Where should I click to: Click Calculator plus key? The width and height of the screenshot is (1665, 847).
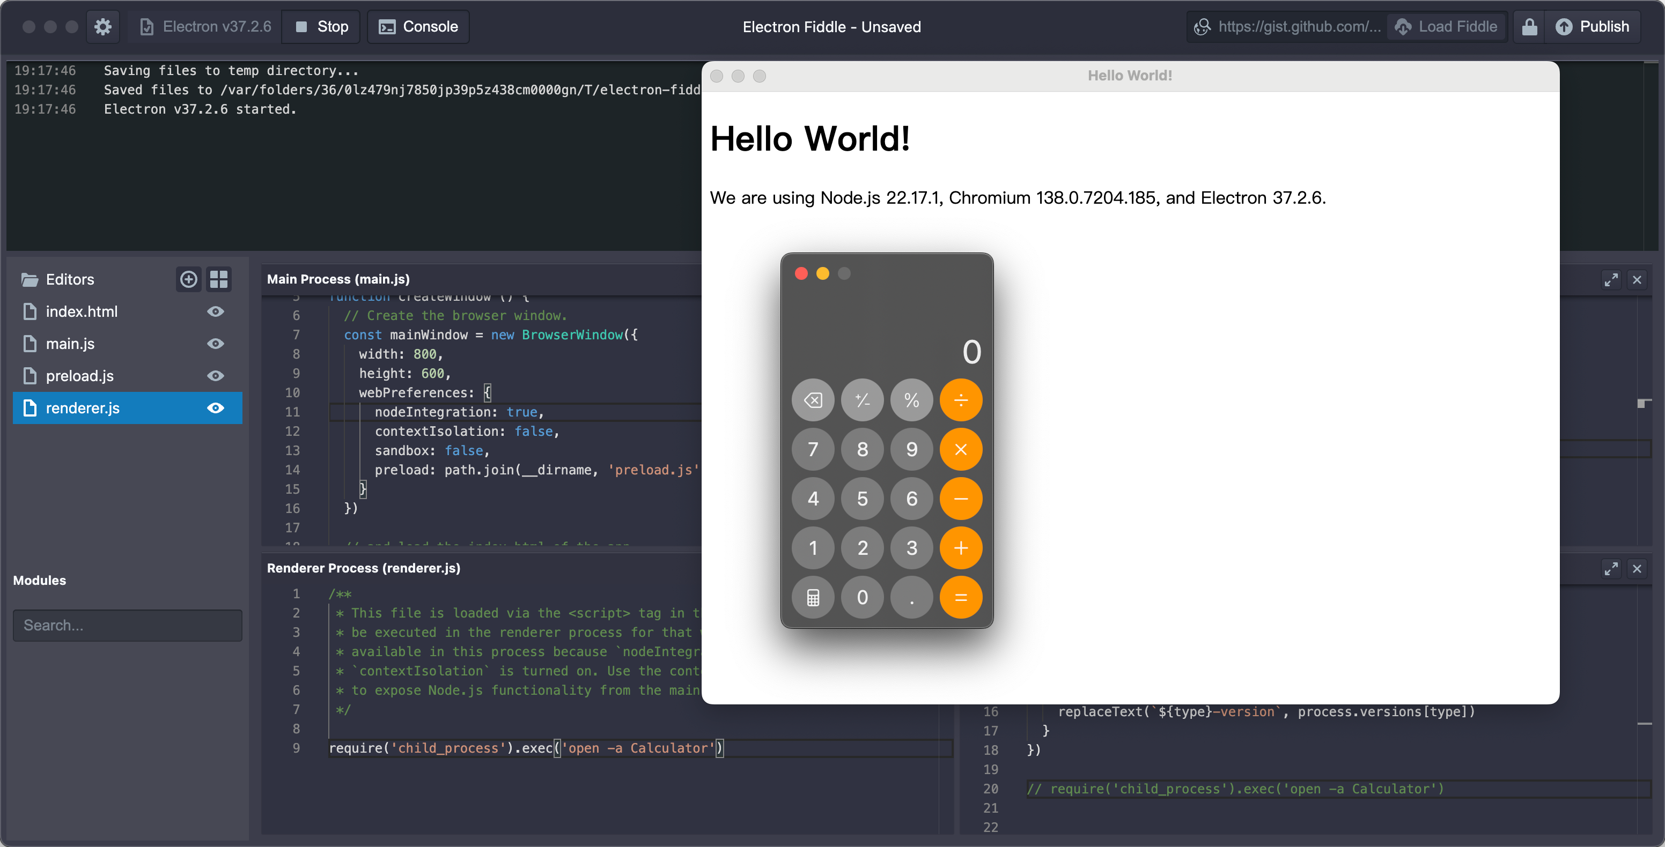point(961,548)
